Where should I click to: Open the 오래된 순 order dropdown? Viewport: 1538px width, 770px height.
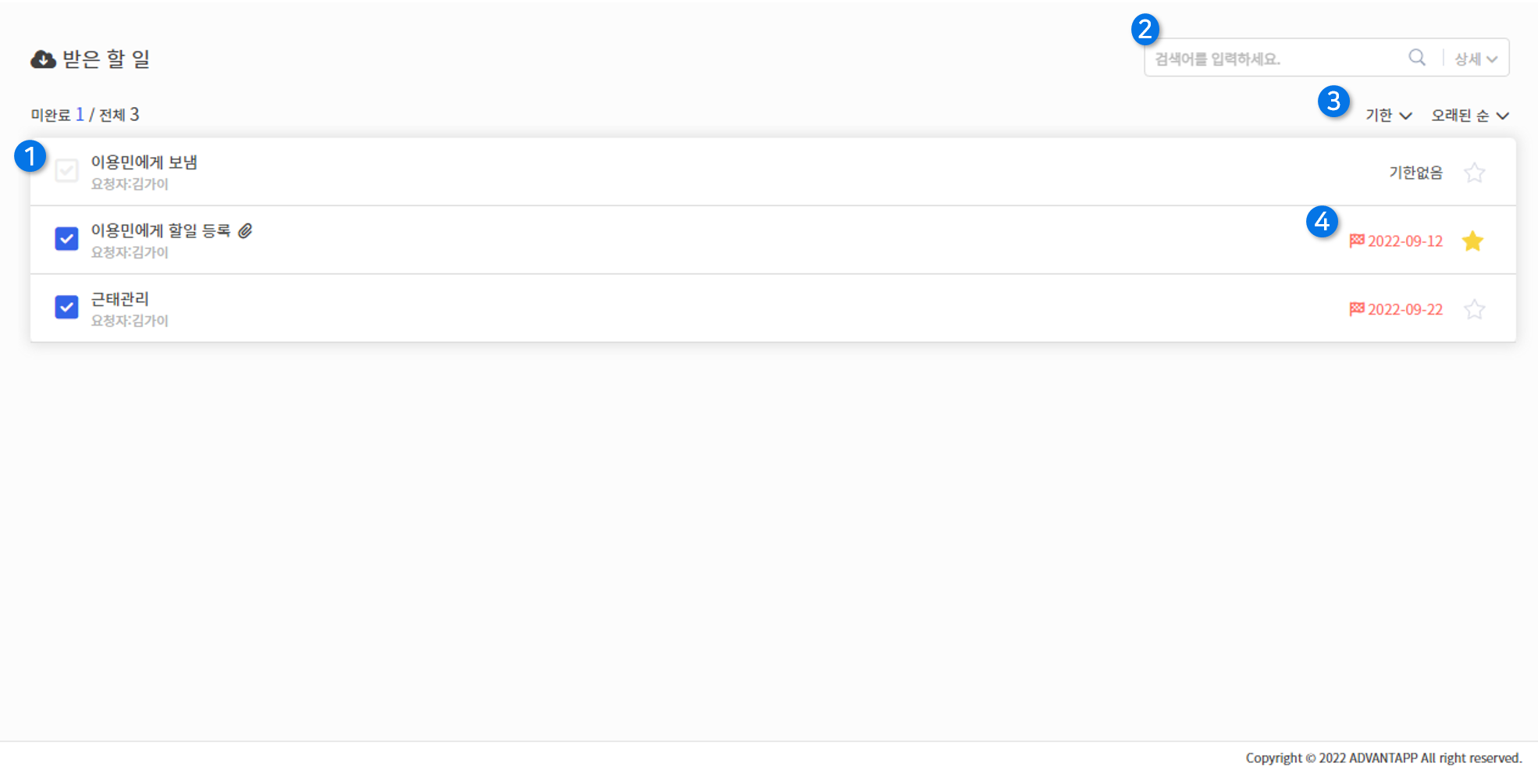click(1470, 116)
